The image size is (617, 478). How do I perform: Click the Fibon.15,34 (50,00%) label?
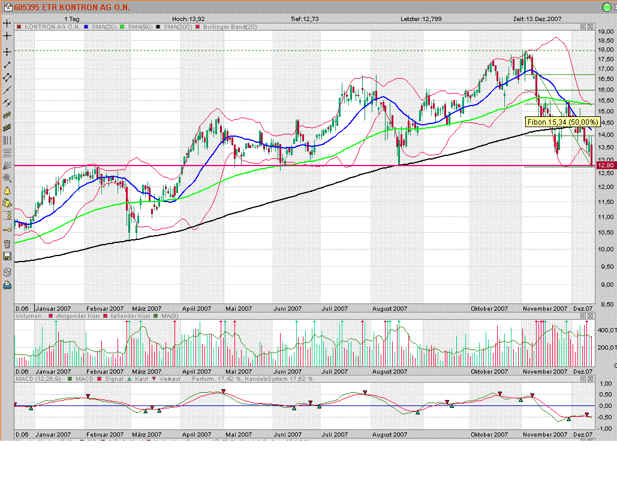(x=562, y=122)
